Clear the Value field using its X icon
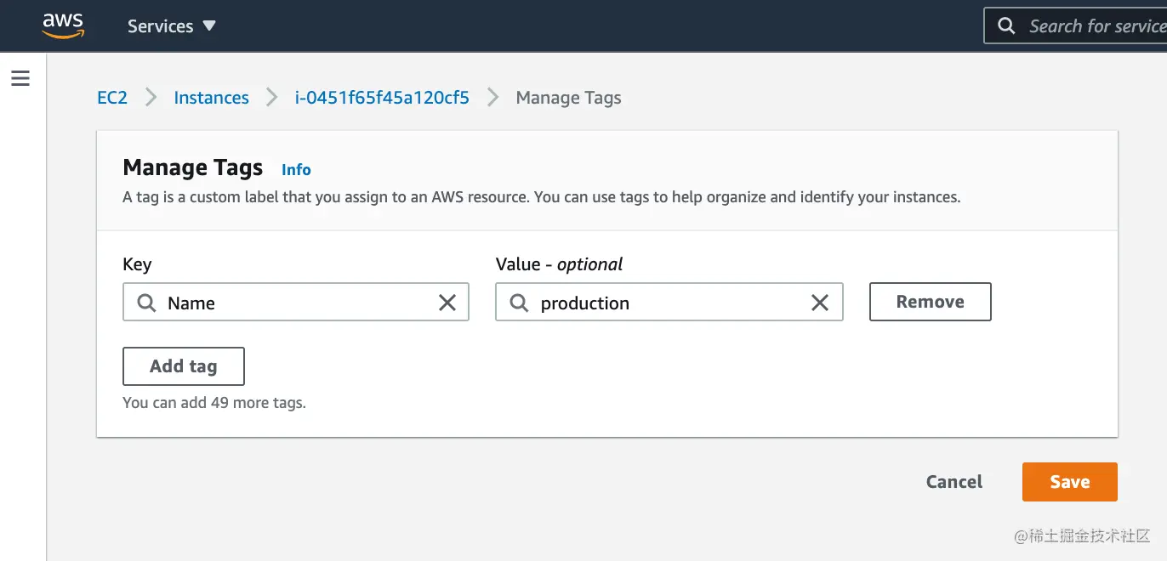1167x561 pixels. point(819,302)
